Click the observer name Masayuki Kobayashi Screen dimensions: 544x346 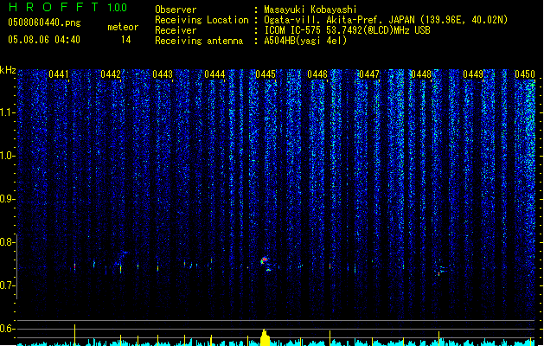point(310,10)
